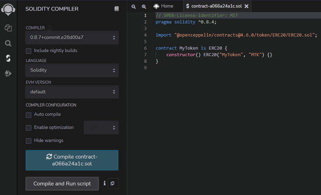This screenshot has height=195, width=321.
Task: Zoom out the editor font
Action: pyautogui.click(x=134, y=6)
